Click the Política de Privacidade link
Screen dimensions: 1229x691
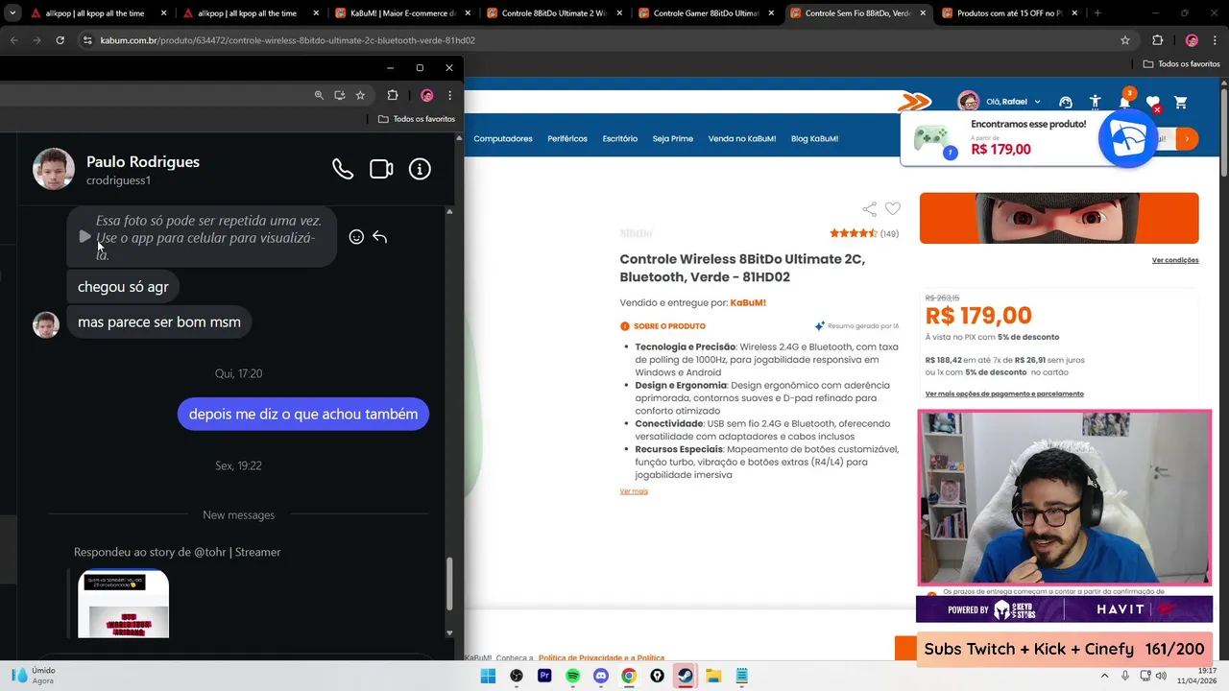coord(601,658)
